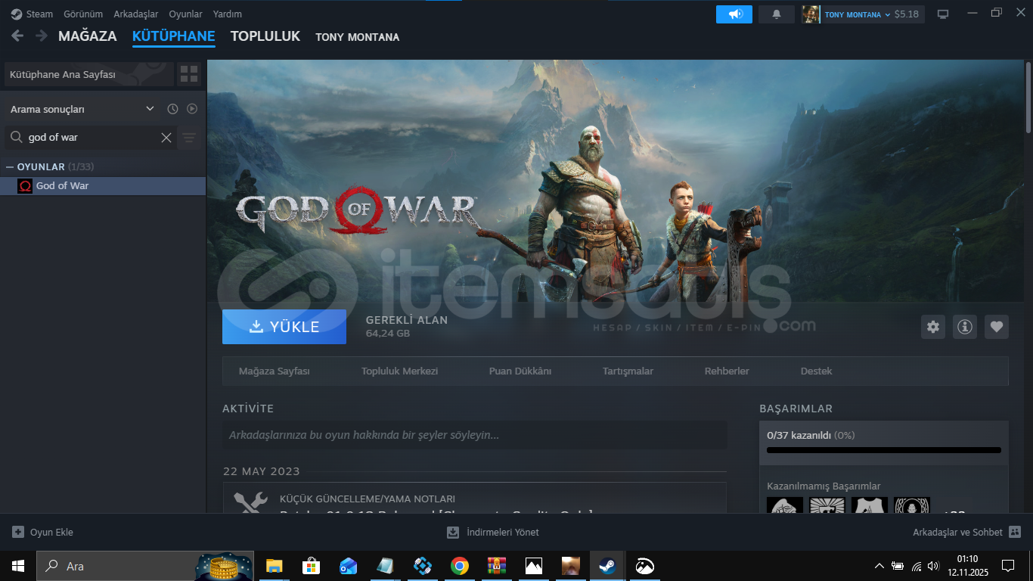This screenshot has height=581, width=1033.
Task: Open Puan Dükkânı link
Action: point(520,371)
